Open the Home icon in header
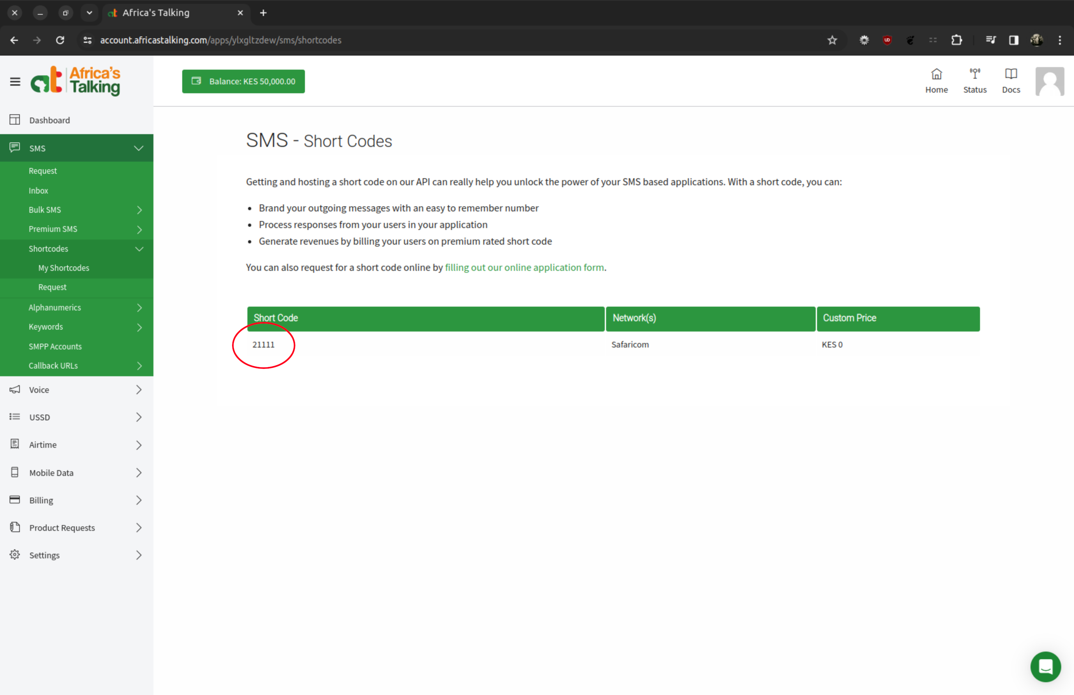Viewport: 1074px width, 695px height. pos(936,80)
